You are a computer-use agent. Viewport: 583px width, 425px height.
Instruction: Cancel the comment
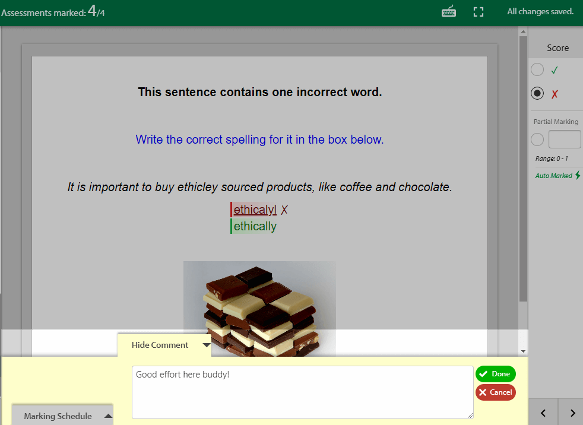click(x=495, y=392)
